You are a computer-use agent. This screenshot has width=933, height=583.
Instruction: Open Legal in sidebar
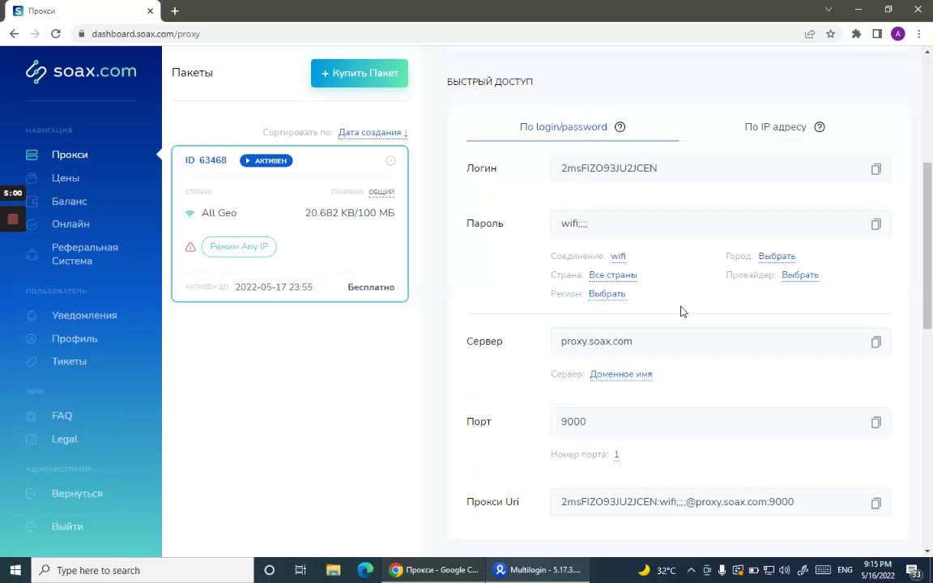pyautogui.click(x=64, y=439)
